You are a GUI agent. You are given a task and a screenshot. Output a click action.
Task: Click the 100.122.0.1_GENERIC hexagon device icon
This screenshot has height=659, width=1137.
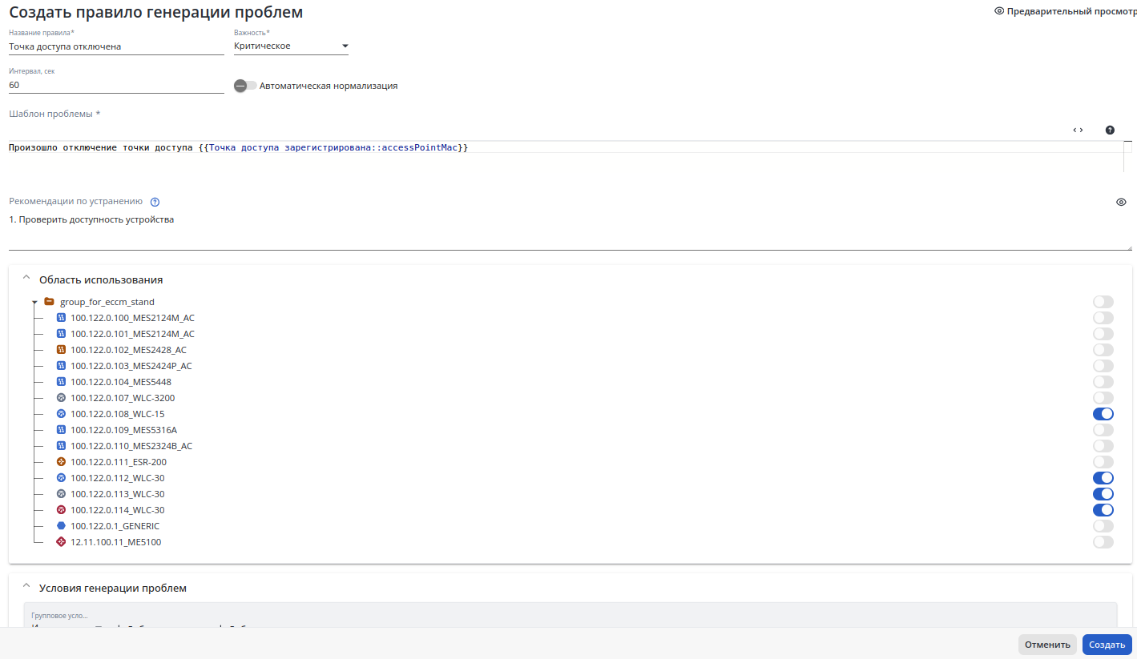pyautogui.click(x=61, y=526)
